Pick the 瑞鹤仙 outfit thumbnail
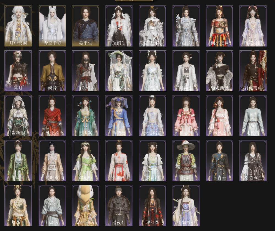The width and height of the screenshot is (275, 231). click(x=119, y=26)
